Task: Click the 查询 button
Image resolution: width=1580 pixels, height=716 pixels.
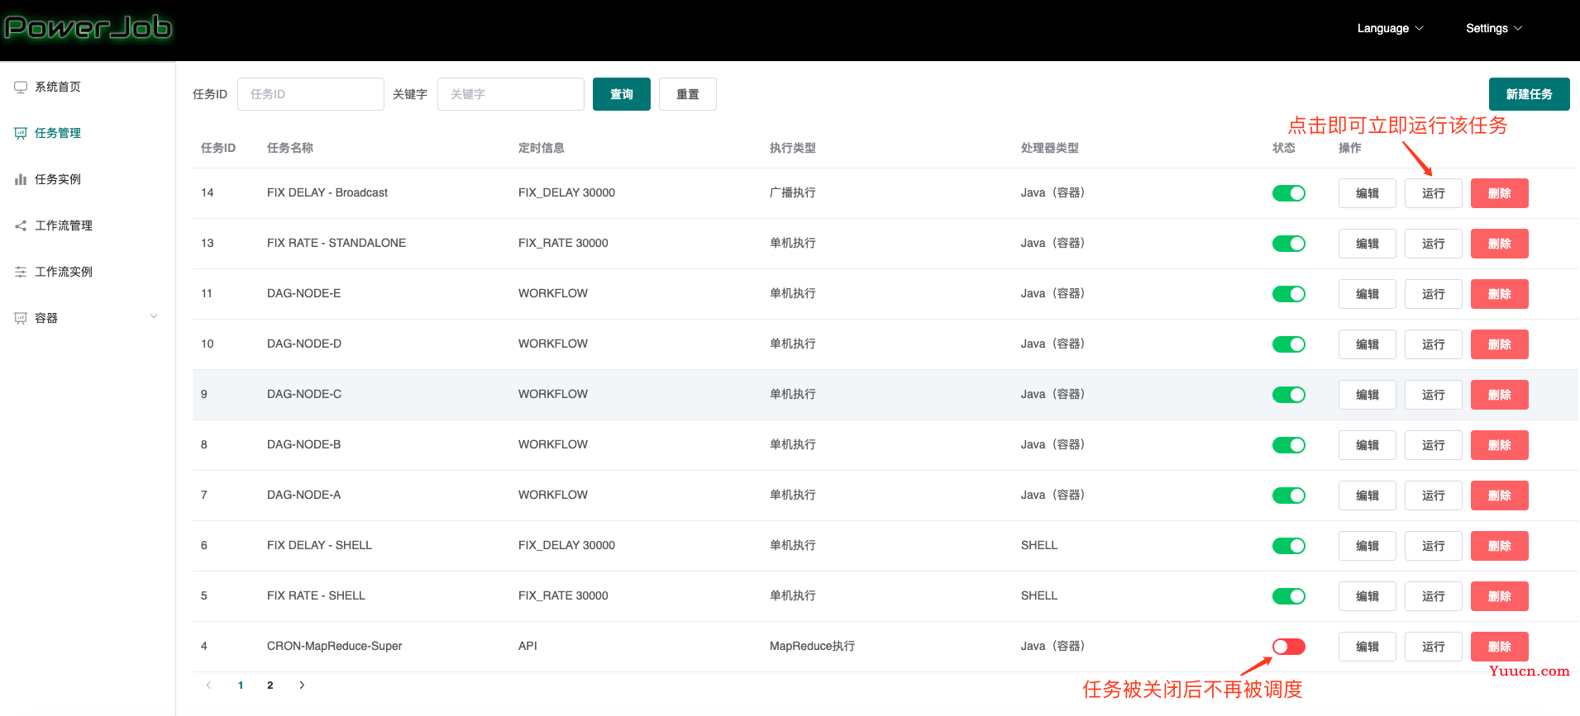Action: tap(622, 94)
